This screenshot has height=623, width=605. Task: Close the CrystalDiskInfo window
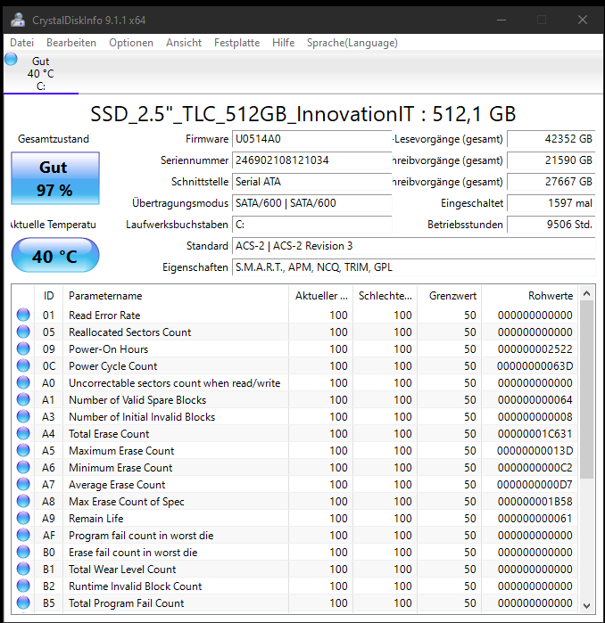[583, 20]
